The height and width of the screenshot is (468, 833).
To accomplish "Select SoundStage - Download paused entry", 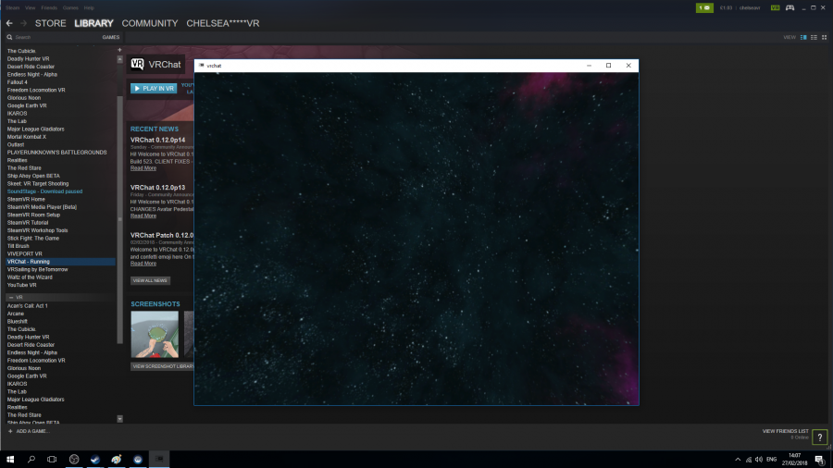I will click(x=44, y=191).
